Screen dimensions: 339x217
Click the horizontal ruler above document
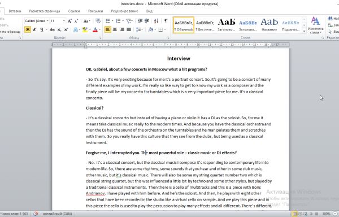pyautogui.click(x=171, y=45)
